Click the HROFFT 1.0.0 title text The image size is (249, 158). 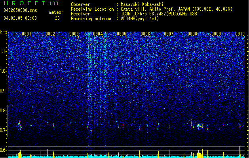point(31,3)
